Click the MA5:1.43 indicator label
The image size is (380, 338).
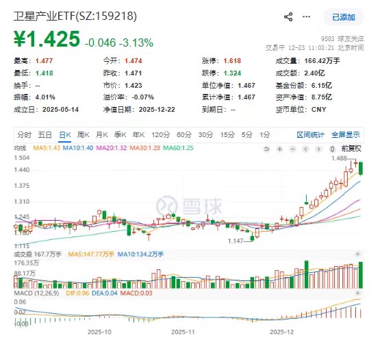47,148
